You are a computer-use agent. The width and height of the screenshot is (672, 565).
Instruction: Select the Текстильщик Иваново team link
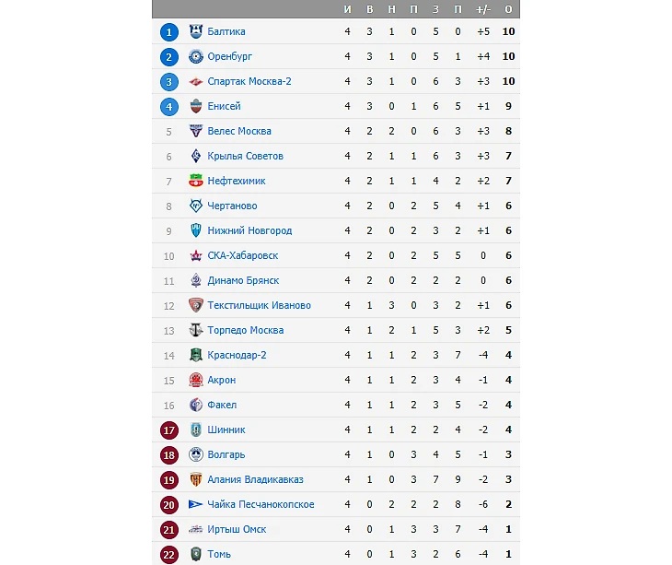point(259,305)
